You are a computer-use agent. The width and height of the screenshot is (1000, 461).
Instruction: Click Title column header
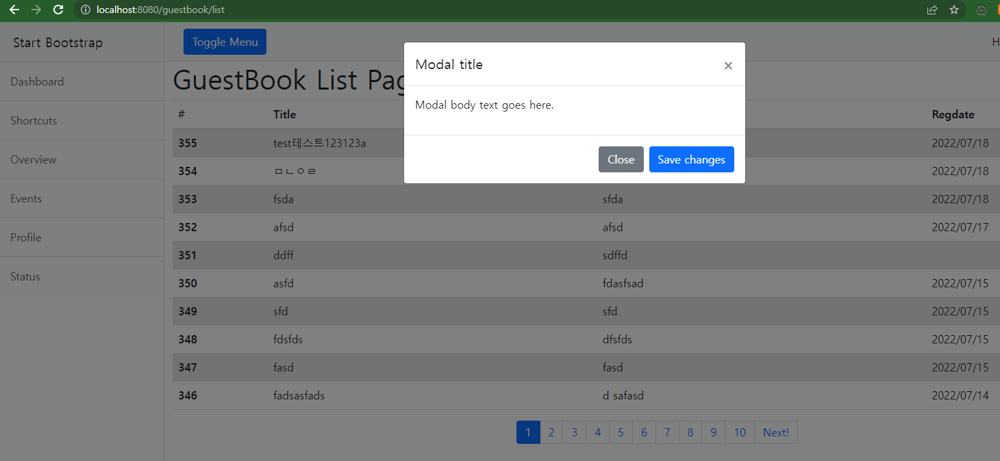[x=285, y=114]
